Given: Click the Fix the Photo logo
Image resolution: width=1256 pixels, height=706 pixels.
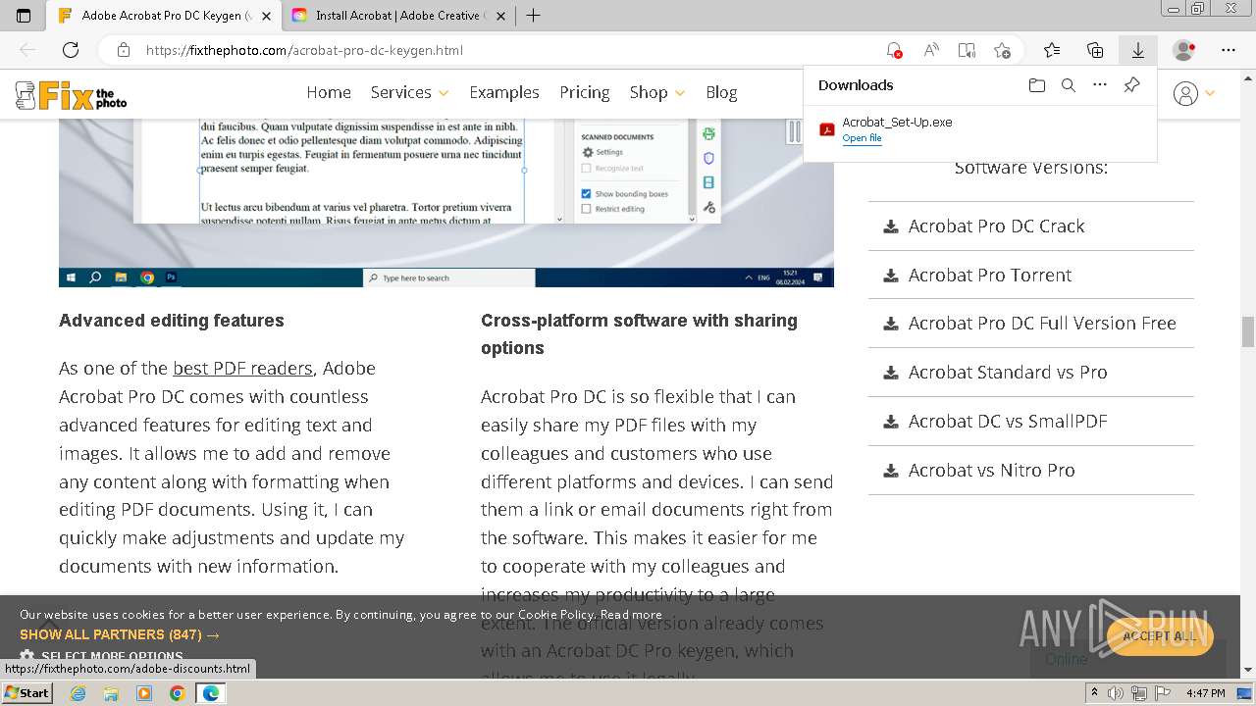Looking at the screenshot, I should (71, 95).
